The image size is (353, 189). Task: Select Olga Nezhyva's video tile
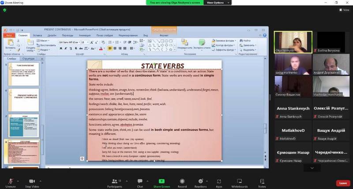tap(293, 42)
